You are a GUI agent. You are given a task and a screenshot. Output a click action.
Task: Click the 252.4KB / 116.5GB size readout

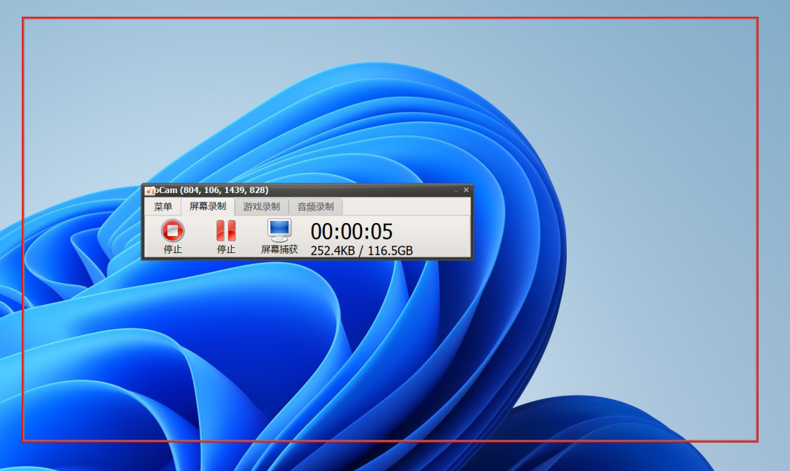(x=361, y=251)
